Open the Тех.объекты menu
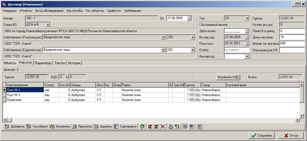 (95, 11)
